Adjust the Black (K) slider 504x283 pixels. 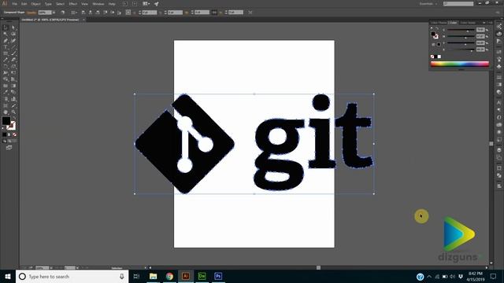click(x=461, y=50)
